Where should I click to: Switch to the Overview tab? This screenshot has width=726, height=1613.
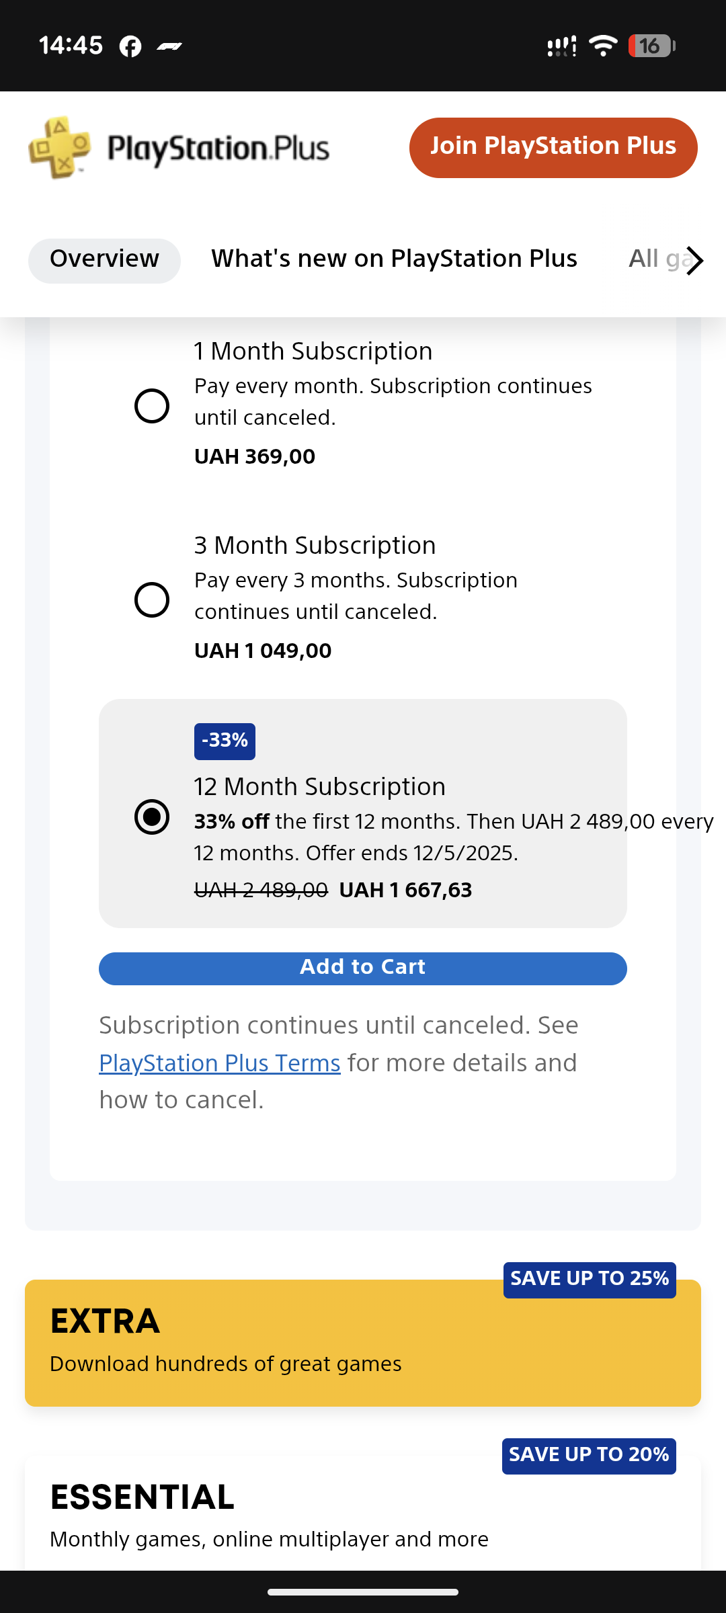tap(104, 260)
